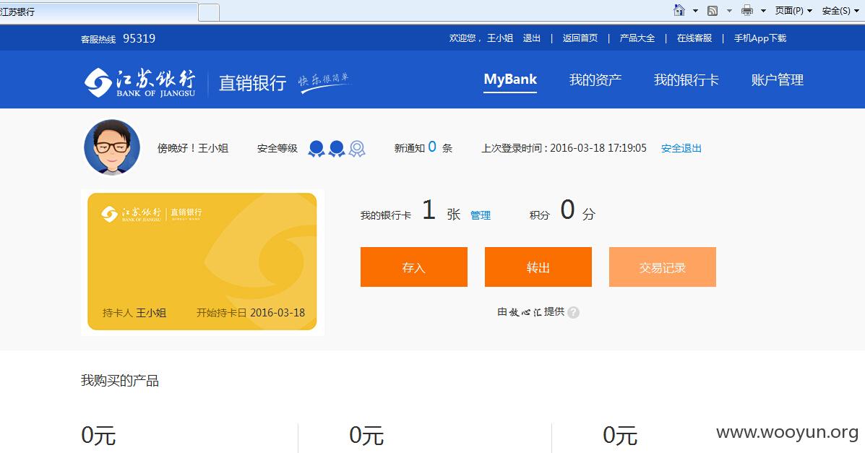Click the orange 存入 deposit button
This screenshot has height=453, width=865.
414,267
